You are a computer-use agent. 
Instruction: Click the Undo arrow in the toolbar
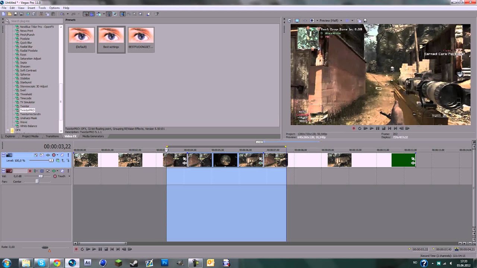tap(62, 14)
